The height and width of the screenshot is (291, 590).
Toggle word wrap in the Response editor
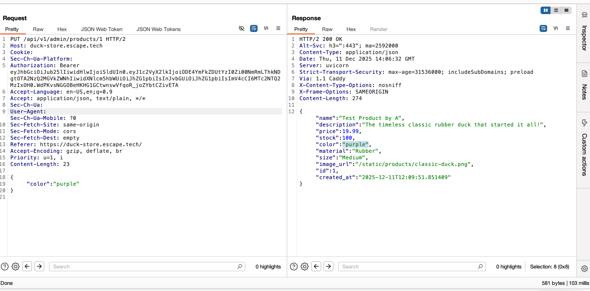[543, 28]
